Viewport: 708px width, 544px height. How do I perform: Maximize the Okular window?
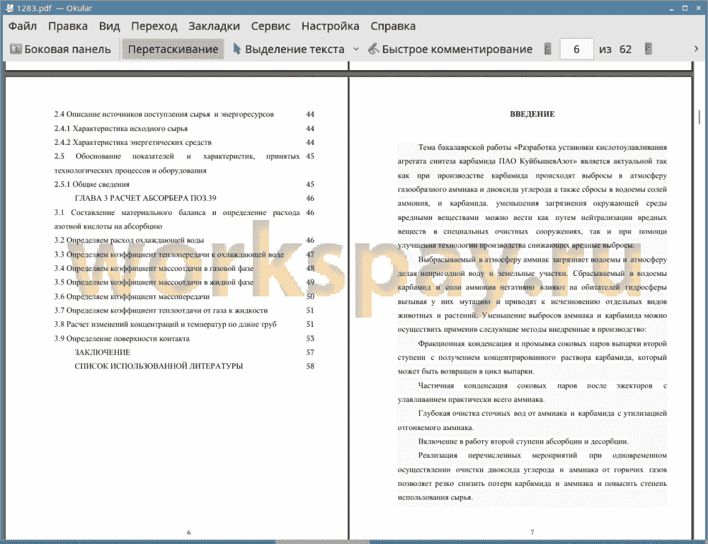click(x=685, y=8)
